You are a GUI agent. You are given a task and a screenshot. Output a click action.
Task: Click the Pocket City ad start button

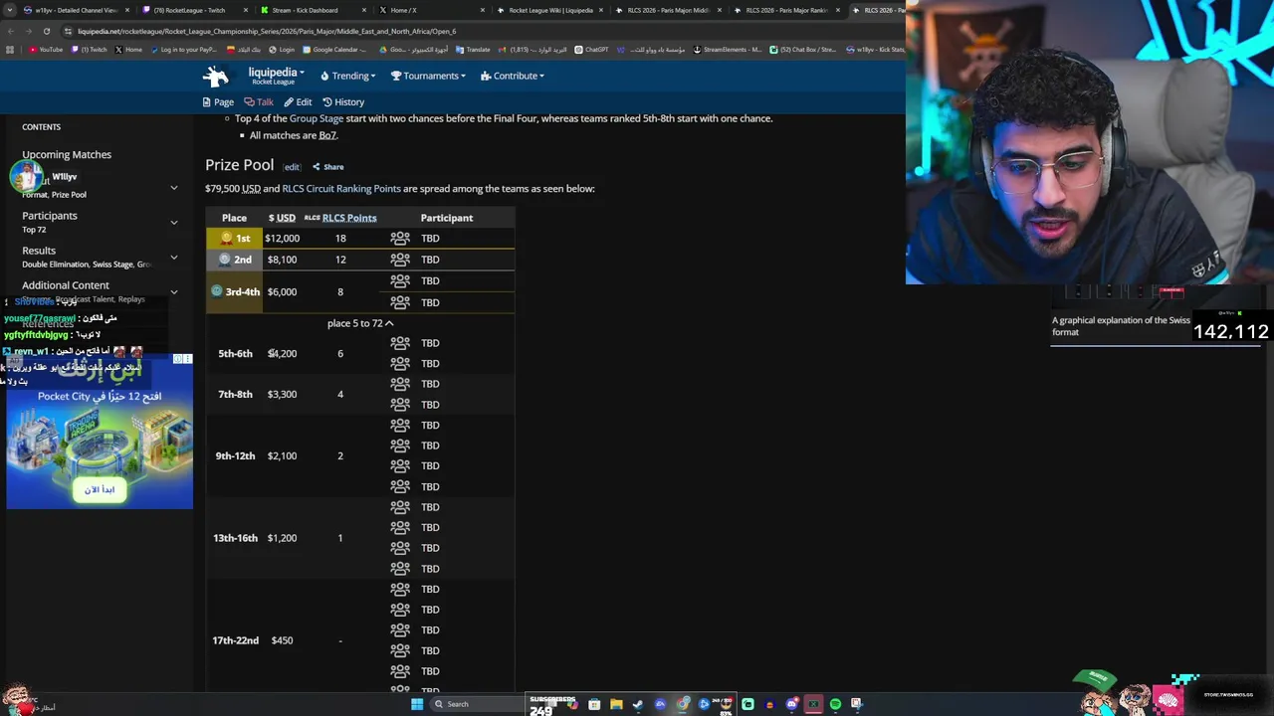pos(99,489)
